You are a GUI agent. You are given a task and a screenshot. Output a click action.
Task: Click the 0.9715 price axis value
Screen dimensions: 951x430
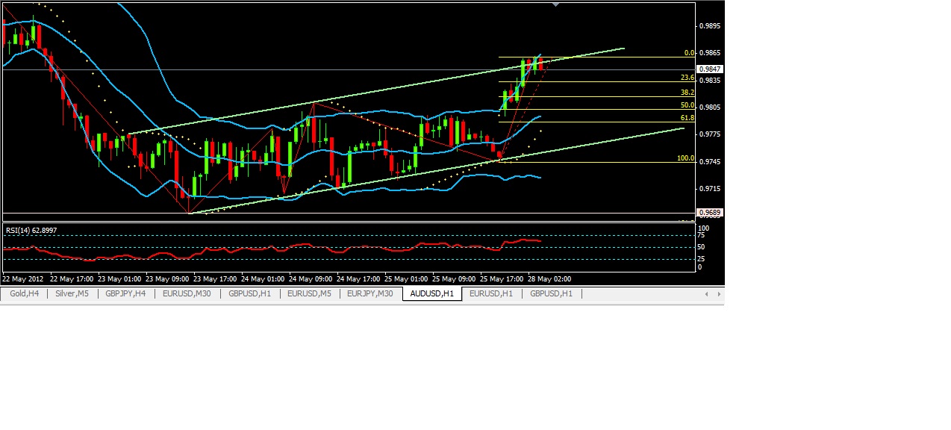[710, 189]
